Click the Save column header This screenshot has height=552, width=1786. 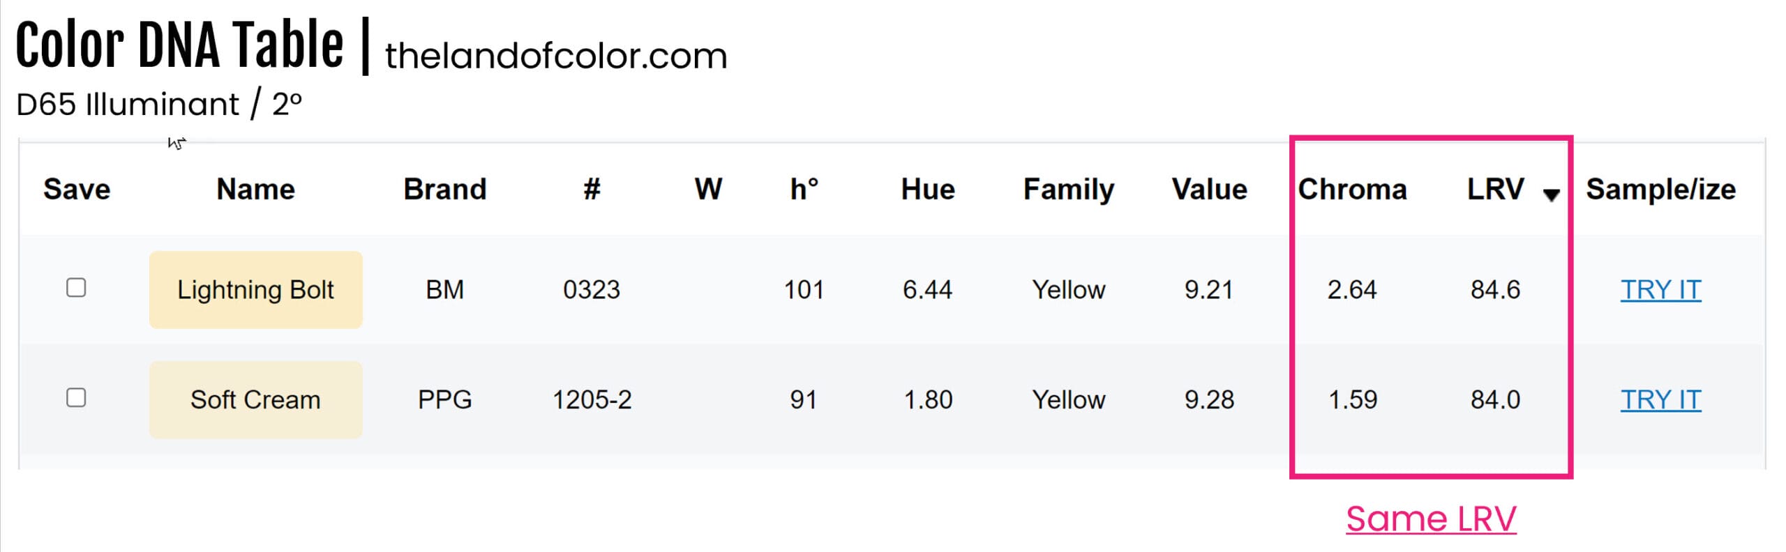click(77, 190)
